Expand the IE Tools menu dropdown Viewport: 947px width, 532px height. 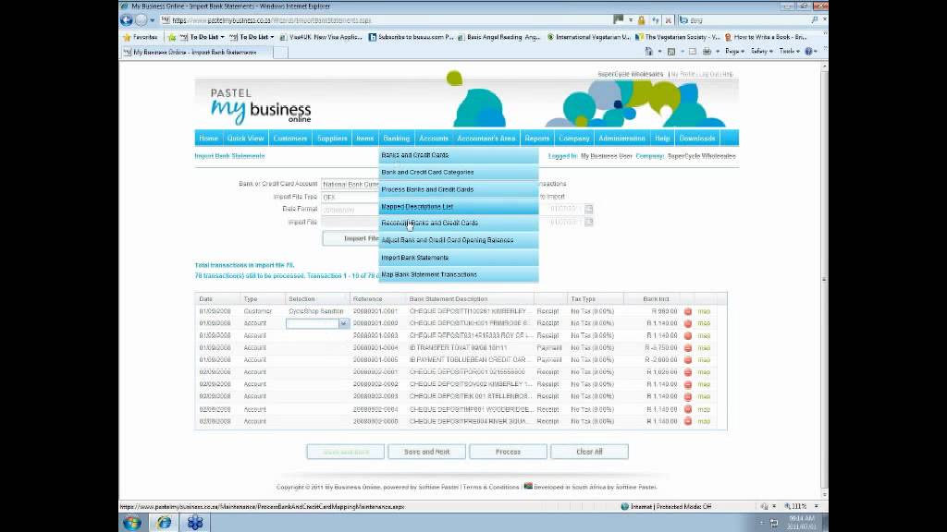(789, 52)
